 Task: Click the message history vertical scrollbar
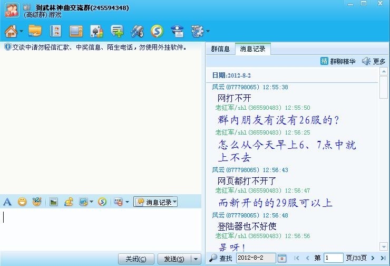384,158
